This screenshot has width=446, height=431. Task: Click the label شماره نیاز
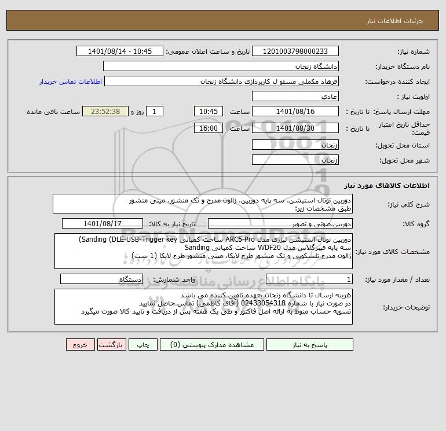tap(414, 51)
